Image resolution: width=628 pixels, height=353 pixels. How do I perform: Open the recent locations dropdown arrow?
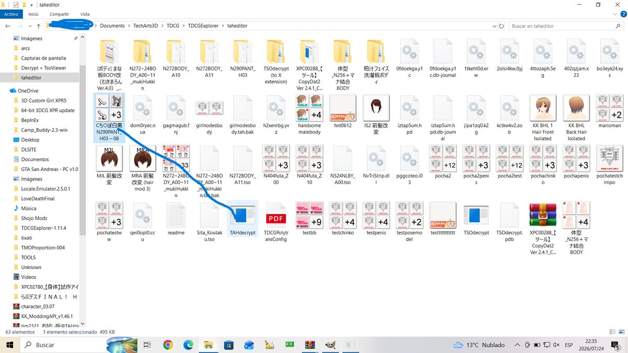click(30, 26)
